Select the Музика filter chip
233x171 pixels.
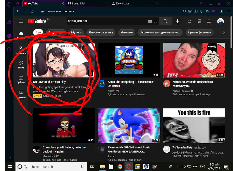[76, 33]
